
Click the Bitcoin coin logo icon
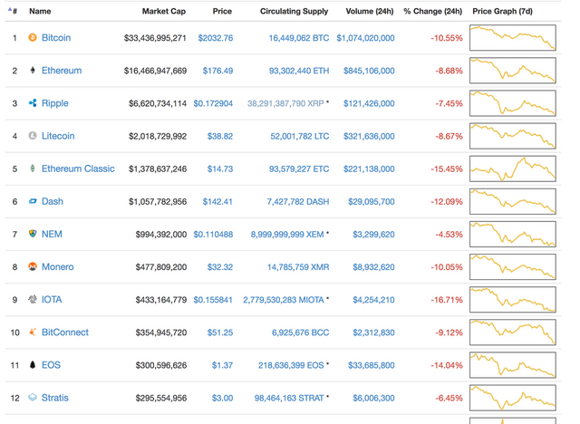pyautogui.click(x=33, y=37)
